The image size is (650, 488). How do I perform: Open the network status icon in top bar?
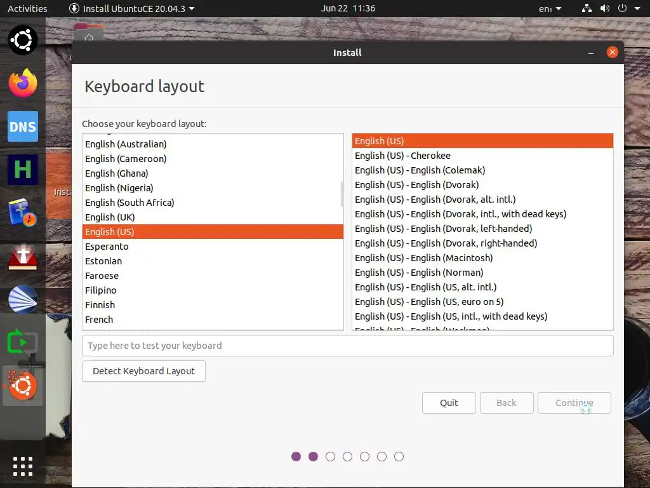click(x=587, y=8)
